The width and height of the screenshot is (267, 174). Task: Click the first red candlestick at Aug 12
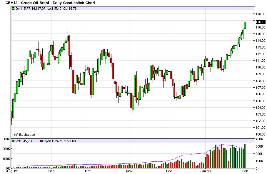click(x=11, y=120)
